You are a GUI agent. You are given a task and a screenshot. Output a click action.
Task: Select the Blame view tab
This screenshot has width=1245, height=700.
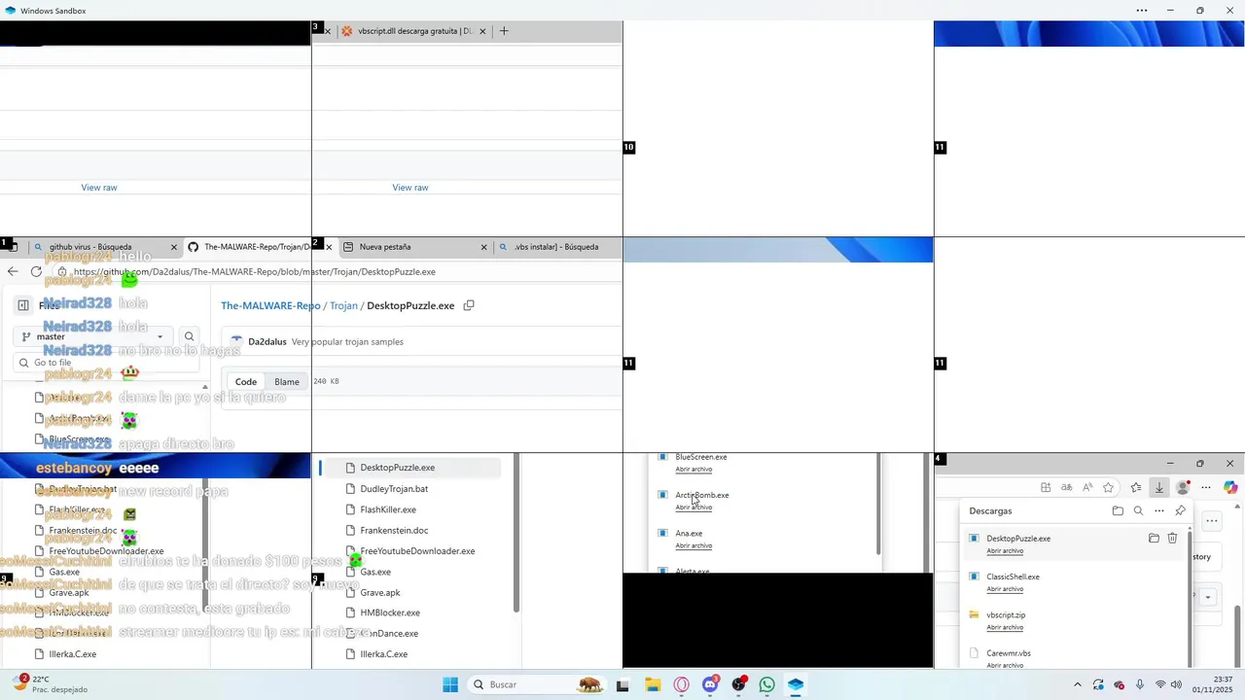(287, 382)
